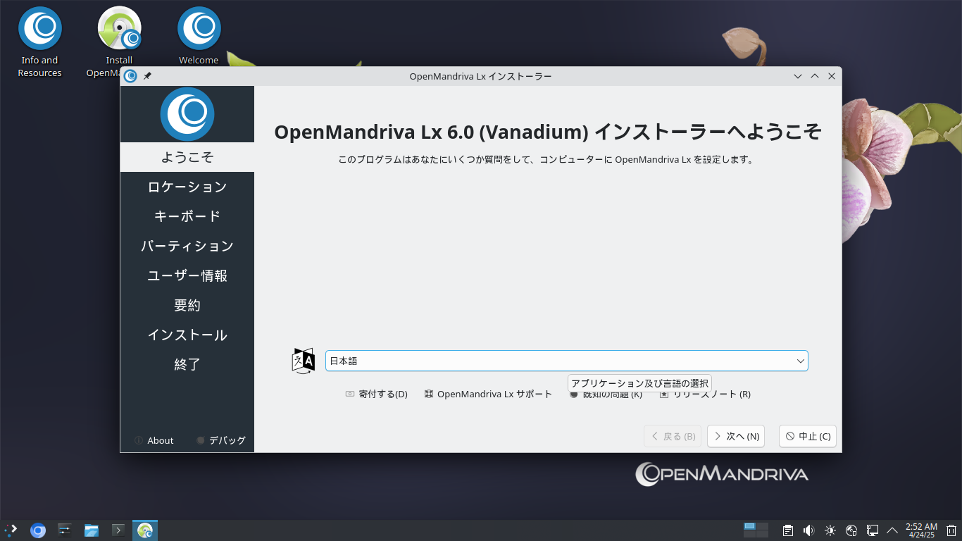Select the 要約 step in sidebar
Image resolution: width=962 pixels, height=541 pixels.
[187, 305]
